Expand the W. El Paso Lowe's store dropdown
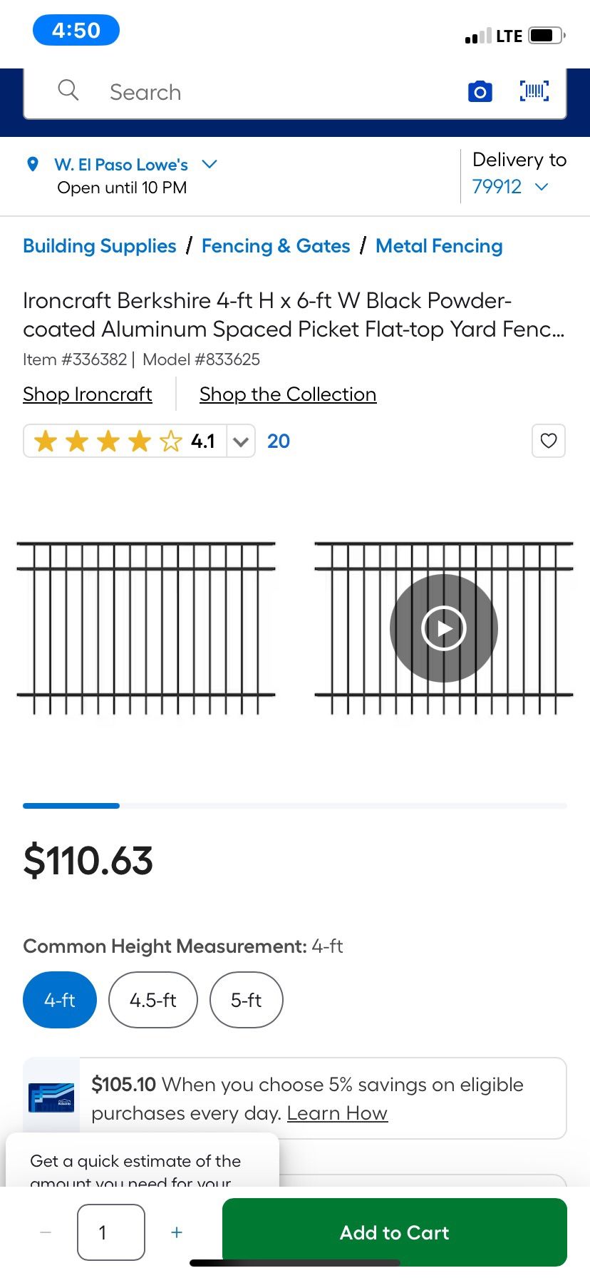 click(209, 164)
